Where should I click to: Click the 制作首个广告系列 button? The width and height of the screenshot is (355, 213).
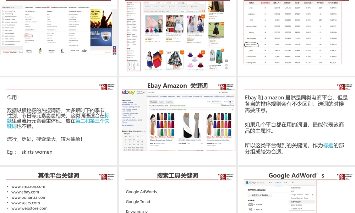260,195
